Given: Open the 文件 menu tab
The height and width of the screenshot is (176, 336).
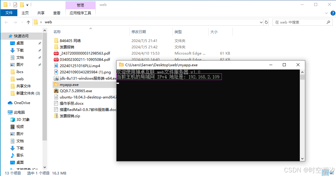Looking at the screenshot, I should [9, 13].
